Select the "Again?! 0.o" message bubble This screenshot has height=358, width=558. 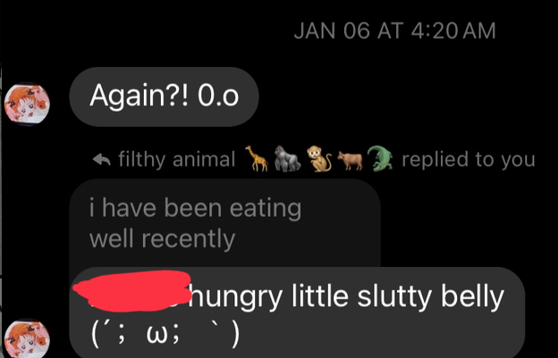tap(164, 96)
